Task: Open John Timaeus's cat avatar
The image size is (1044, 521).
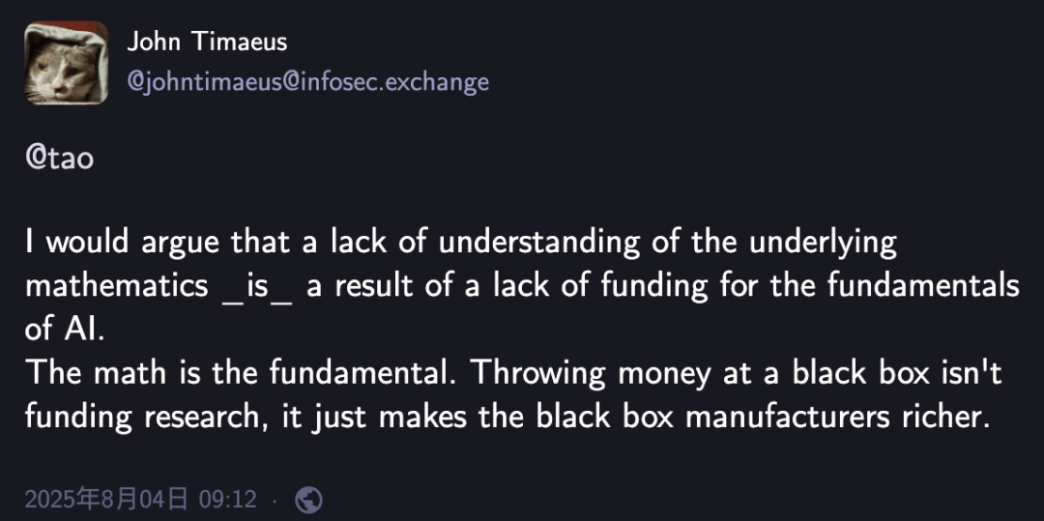Action: coord(66,63)
